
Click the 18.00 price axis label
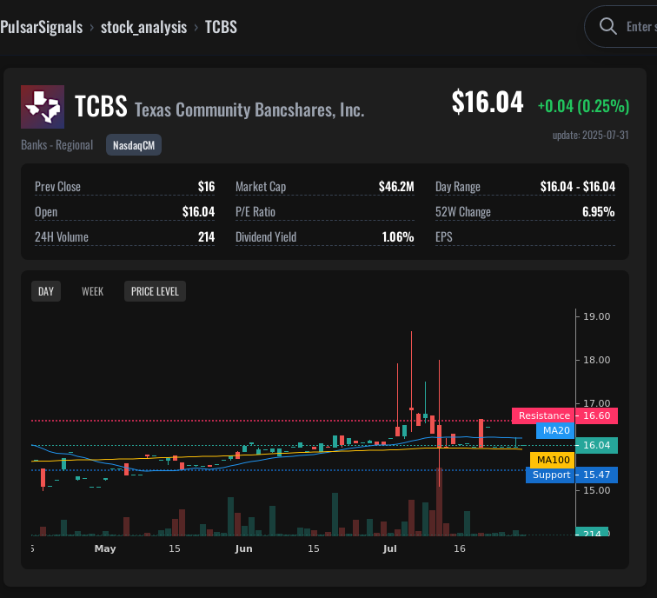click(x=597, y=360)
